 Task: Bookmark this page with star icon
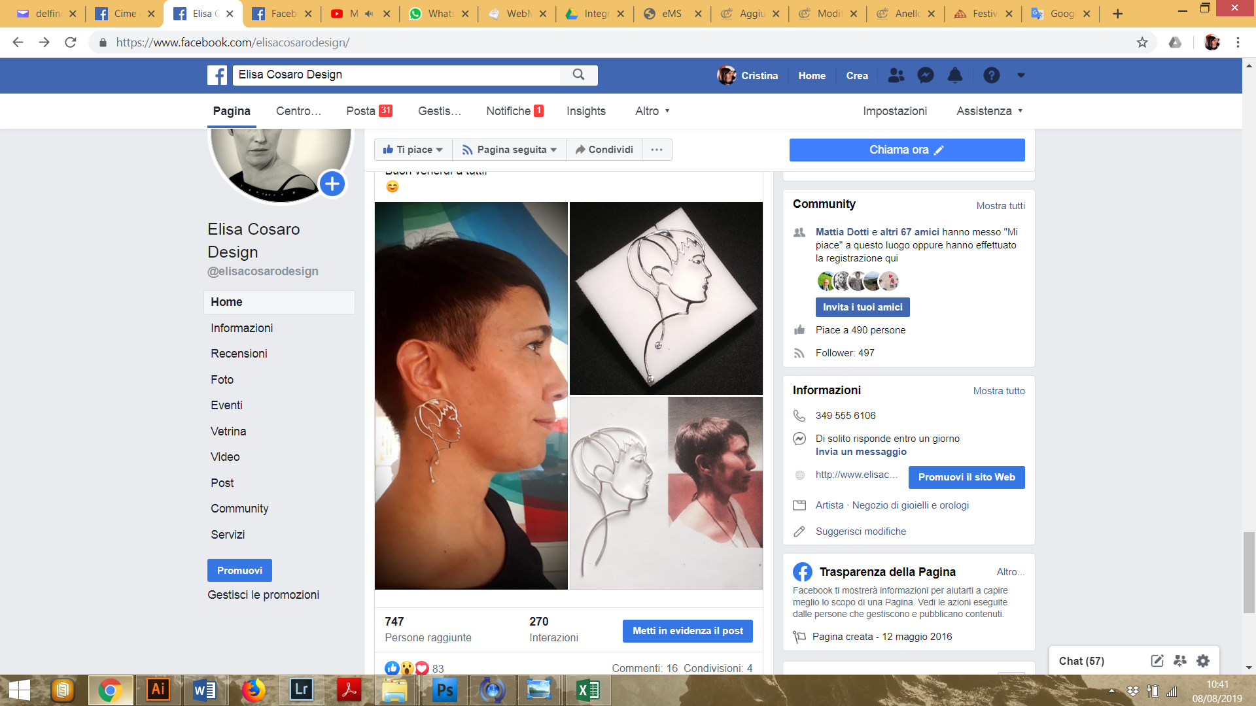(1142, 42)
